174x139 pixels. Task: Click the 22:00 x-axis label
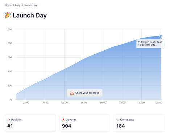coord(159,103)
